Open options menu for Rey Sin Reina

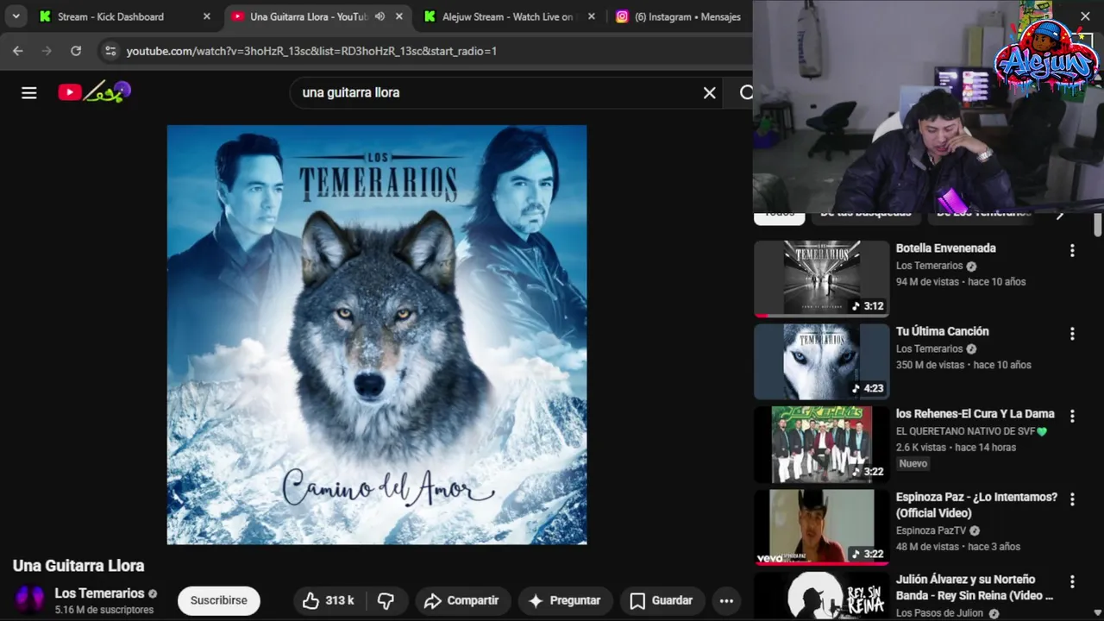(1072, 581)
